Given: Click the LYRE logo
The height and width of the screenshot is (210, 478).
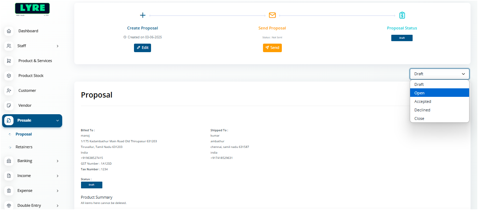Looking at the screenshot, I should [32, 9].
